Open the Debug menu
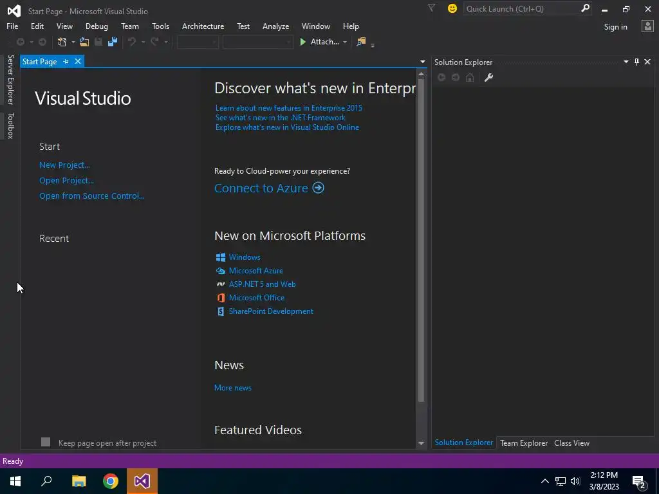The image size is (659, 494). (97, 26)
